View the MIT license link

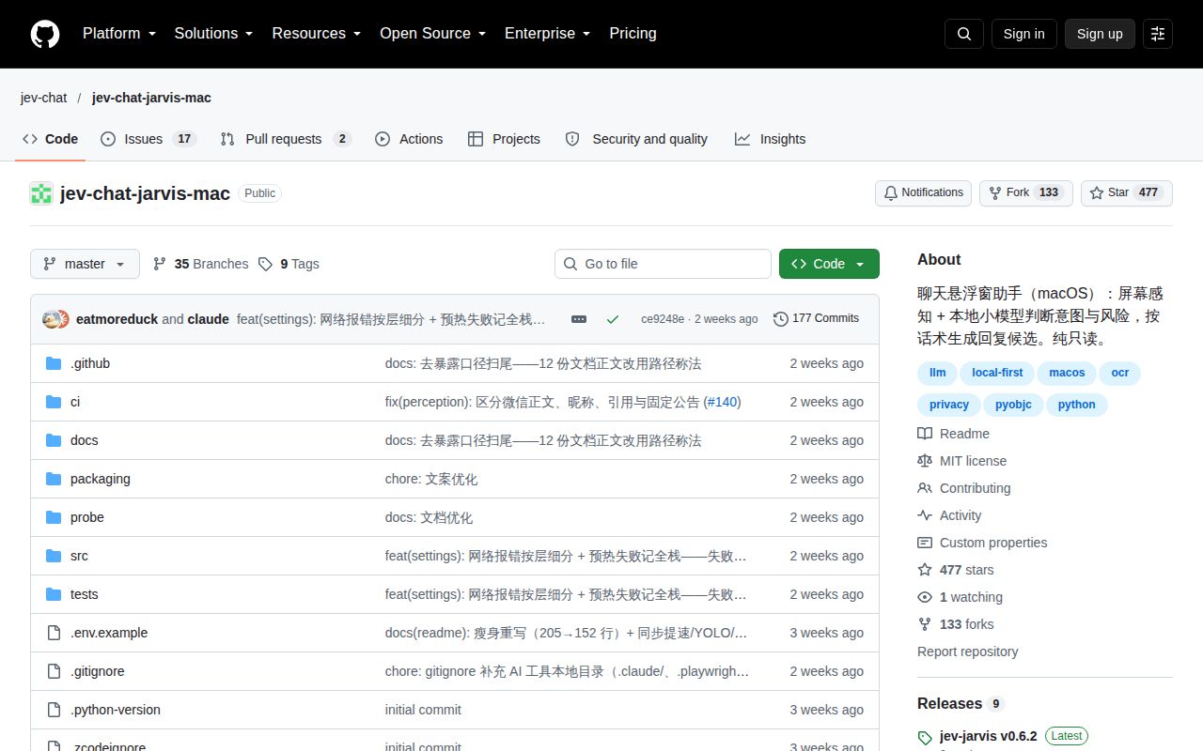pyautogui.click(x=962, y=461)
